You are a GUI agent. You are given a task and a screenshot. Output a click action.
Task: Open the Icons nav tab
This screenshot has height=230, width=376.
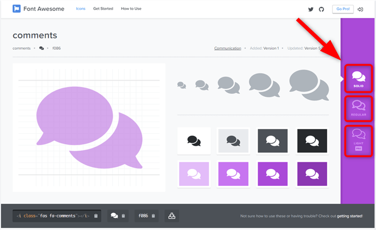[80, 9]
